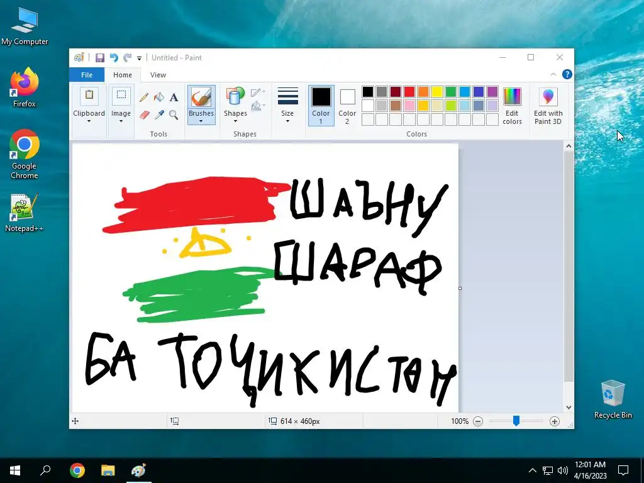644x483 pixels.
Task: Select the Pencil tool
Action: tap(144, 97)
